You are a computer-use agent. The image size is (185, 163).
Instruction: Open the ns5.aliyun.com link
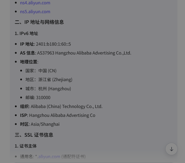tap(35, 12)
